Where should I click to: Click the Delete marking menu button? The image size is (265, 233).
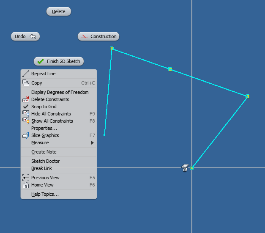coord(59,11)
